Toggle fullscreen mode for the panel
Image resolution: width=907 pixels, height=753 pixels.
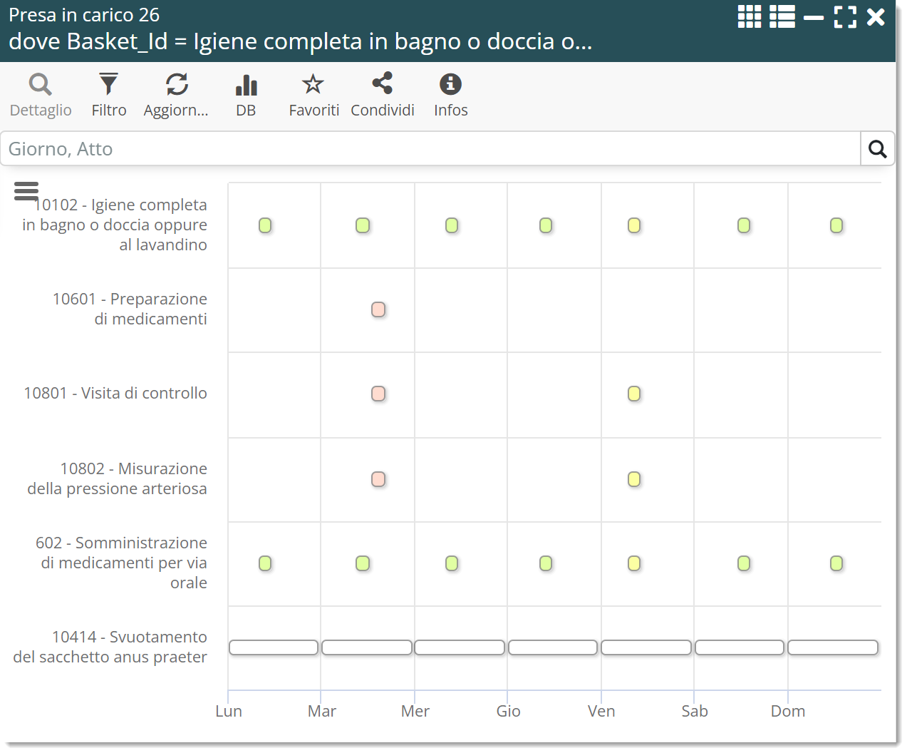click(x=845, y=16)
